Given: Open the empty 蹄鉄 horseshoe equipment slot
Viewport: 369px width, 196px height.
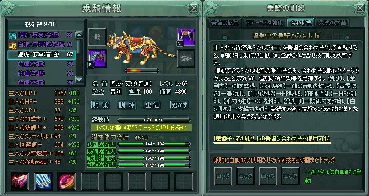Looking at the screenshot, I should pyautogui.click(x=186, y=58).
